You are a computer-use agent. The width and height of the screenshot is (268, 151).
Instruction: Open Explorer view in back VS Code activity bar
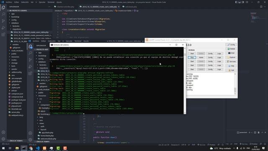click(3, 8)
